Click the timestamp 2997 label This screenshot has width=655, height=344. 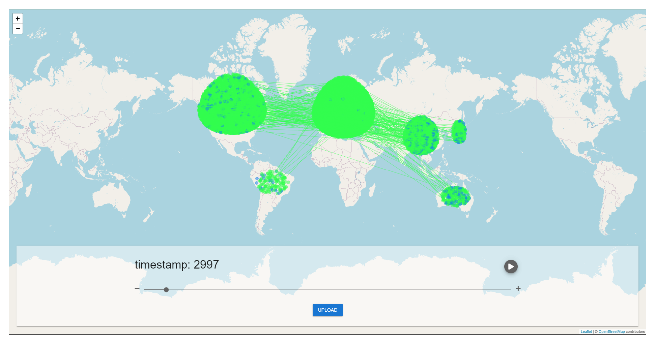pyautogui.click(x=177, y=265)
